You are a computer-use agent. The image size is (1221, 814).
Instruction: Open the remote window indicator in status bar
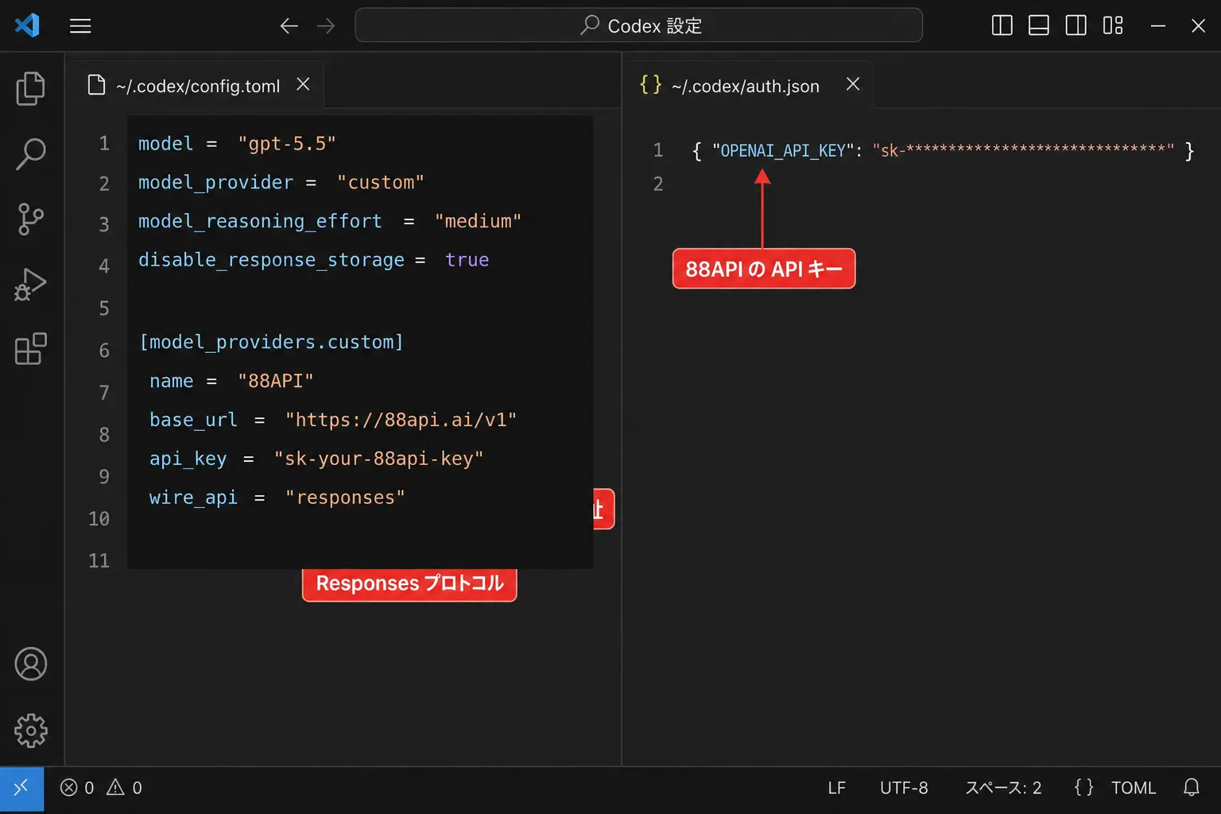(x=21, y=789)
